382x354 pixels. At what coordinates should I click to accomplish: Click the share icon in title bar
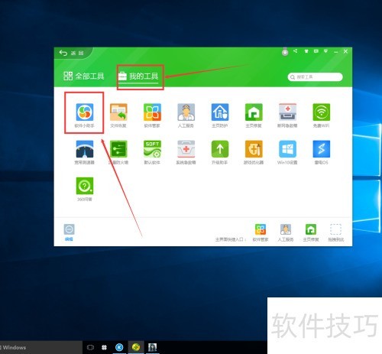pyautogui.click(x=295, y=51)
